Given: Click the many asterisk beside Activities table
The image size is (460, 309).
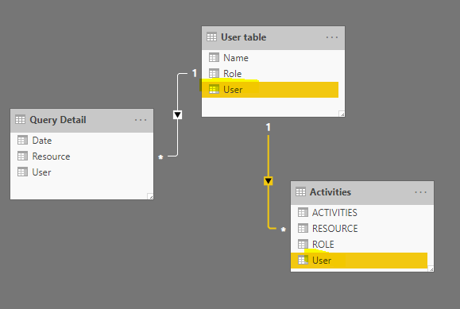Looking at the screenshot, I should coord(283,230).
